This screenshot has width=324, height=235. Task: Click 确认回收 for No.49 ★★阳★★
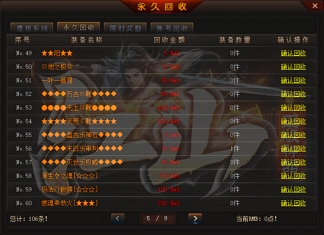point(293,53)
